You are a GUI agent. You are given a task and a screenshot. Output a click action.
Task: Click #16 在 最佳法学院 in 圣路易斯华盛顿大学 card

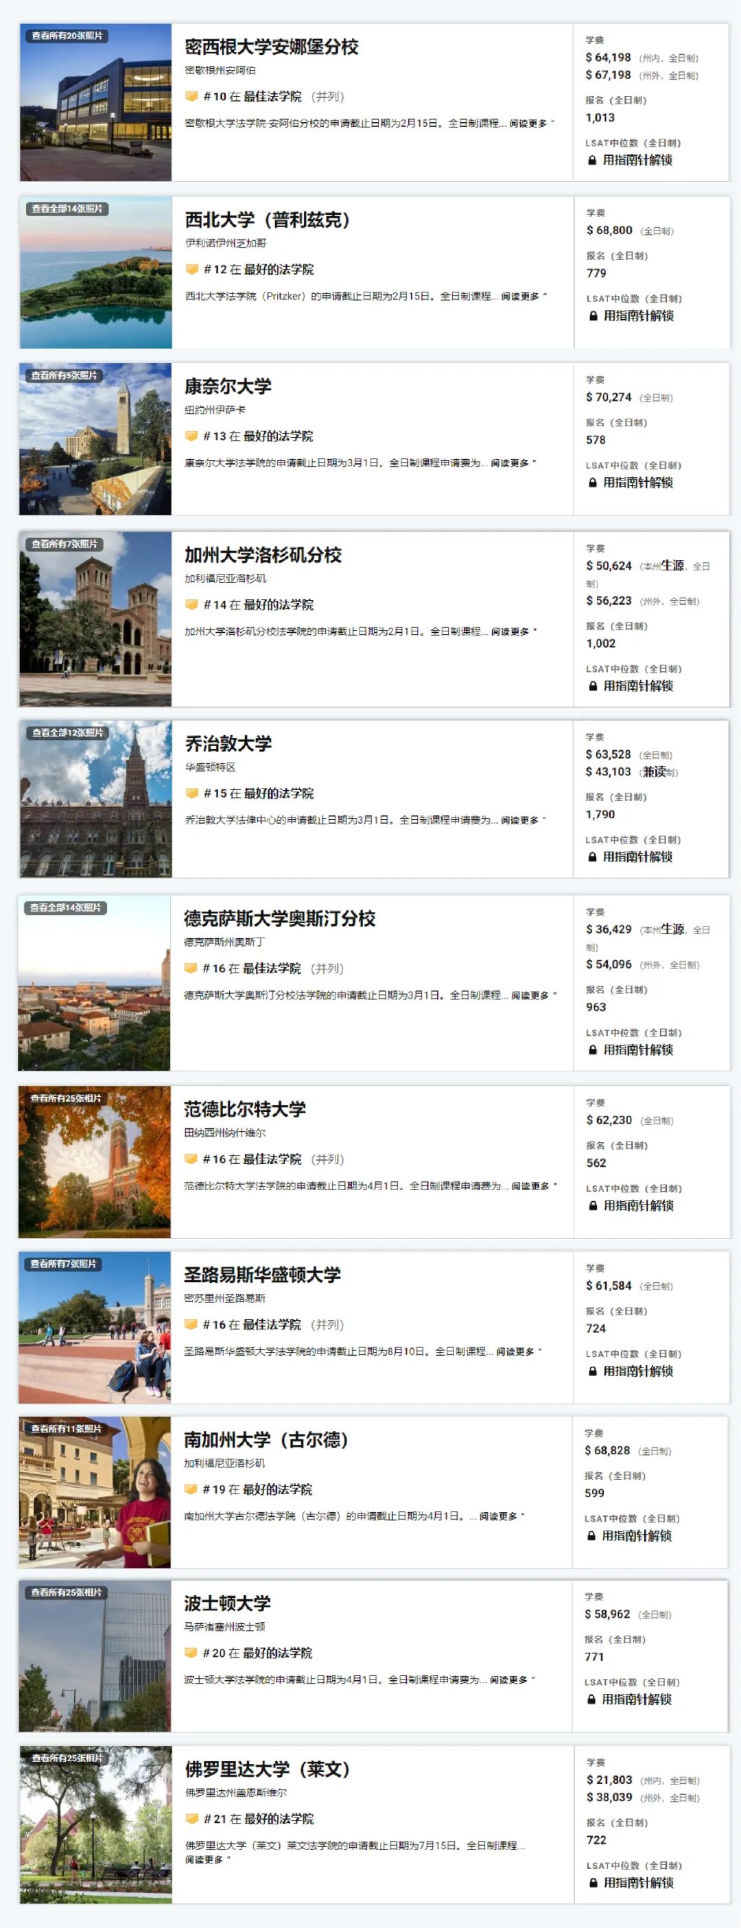(x=252, y=1325)
